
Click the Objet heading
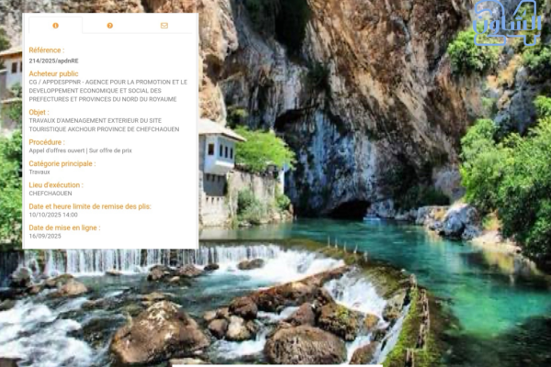pyautogui.click(x=39, y=112)
